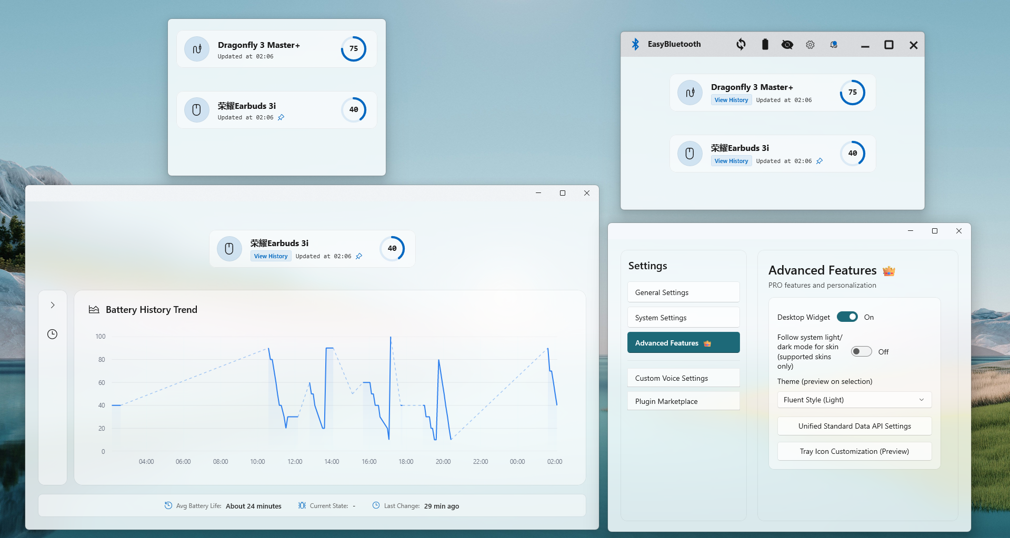This screenshot has height=538, width=1010.
Task: Open Plugin Marketplace from settings menu
Action: point(683,401)
